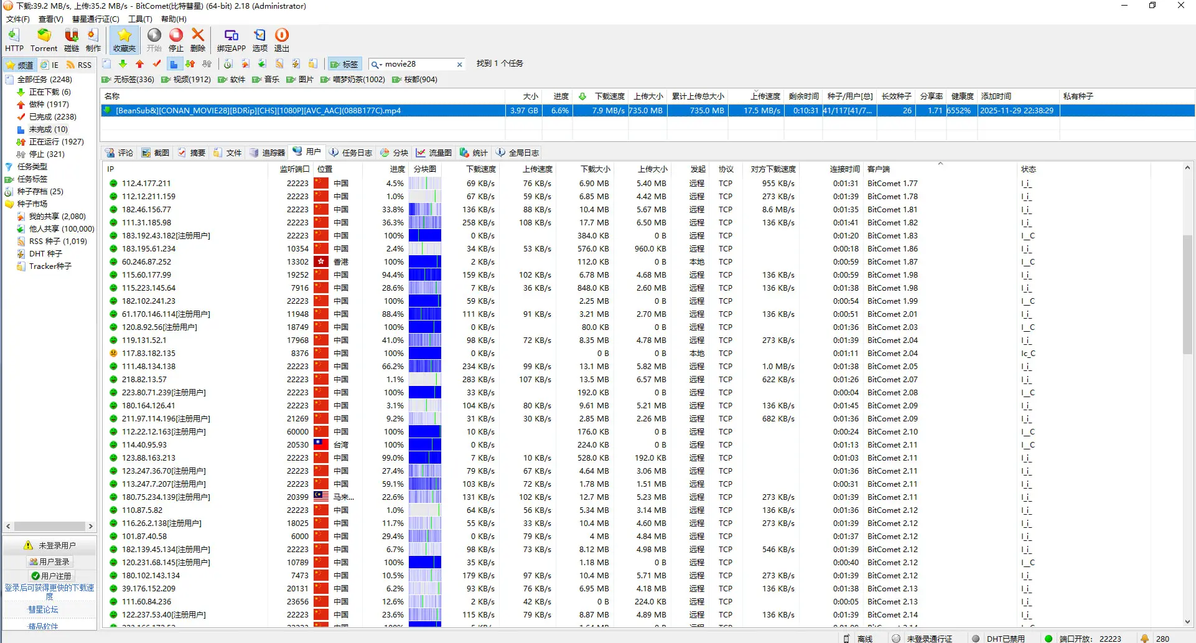Click the left sidebar horizontal scrollbar track

click(50, 527)
